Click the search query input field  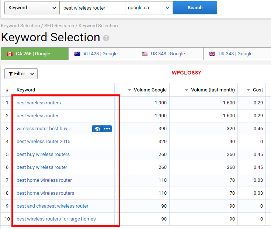[92, 8]
